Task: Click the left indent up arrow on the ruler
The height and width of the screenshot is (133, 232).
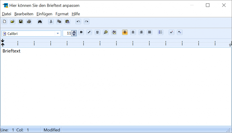Action: coord(3,45)
